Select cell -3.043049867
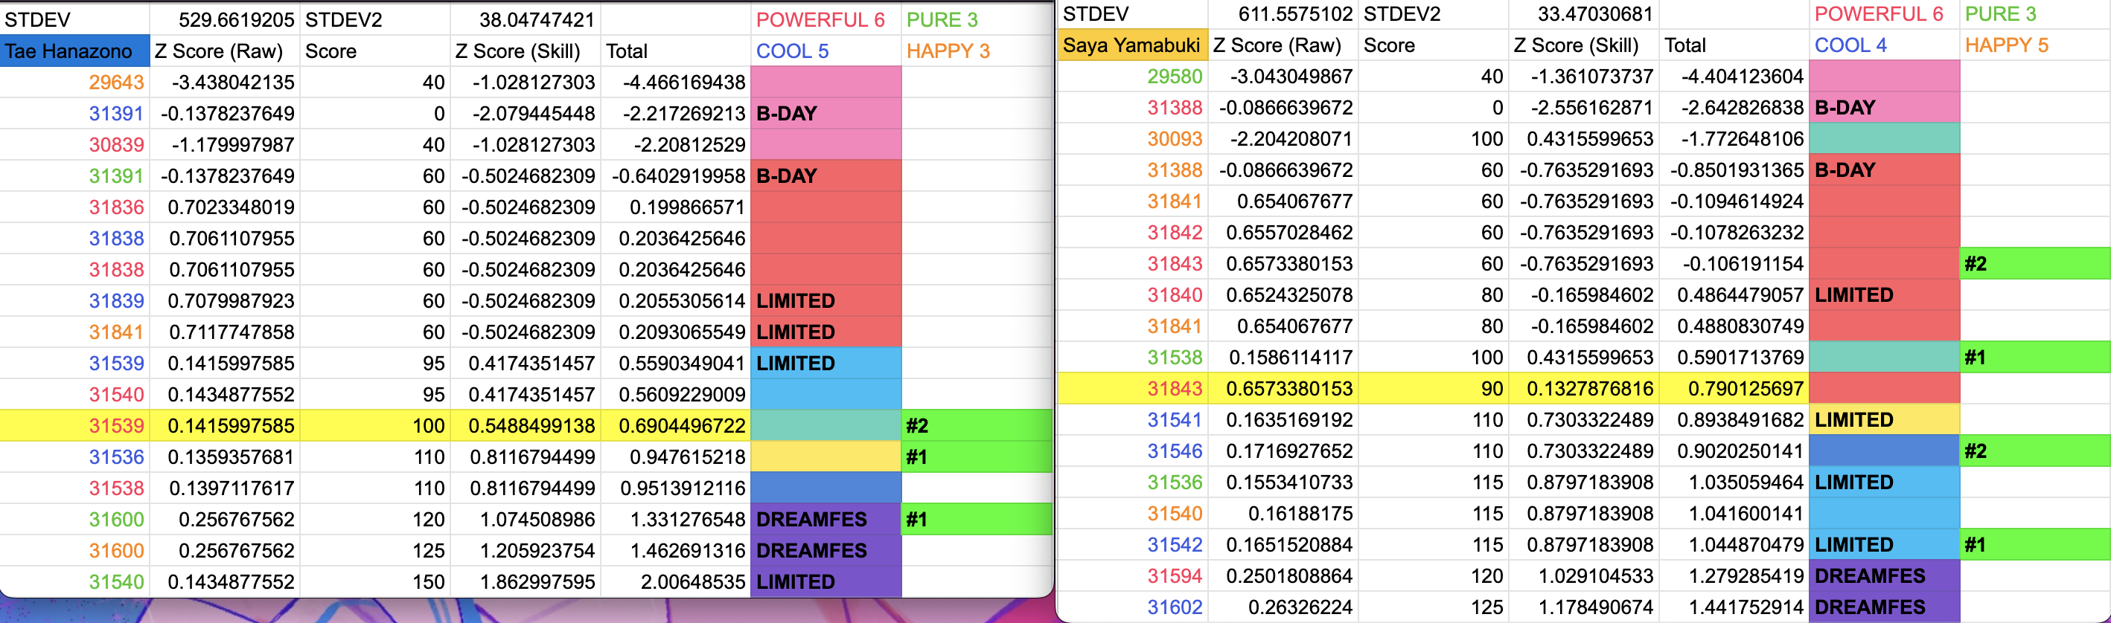The width and height of the screenshot is (2111, 623). [x=1283, y=76]
